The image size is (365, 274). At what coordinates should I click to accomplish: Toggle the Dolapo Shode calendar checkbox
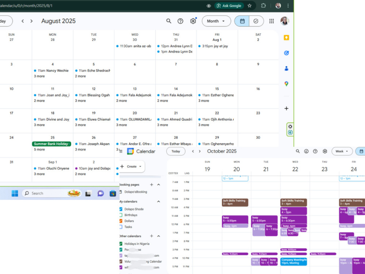[x=120, y=209]
